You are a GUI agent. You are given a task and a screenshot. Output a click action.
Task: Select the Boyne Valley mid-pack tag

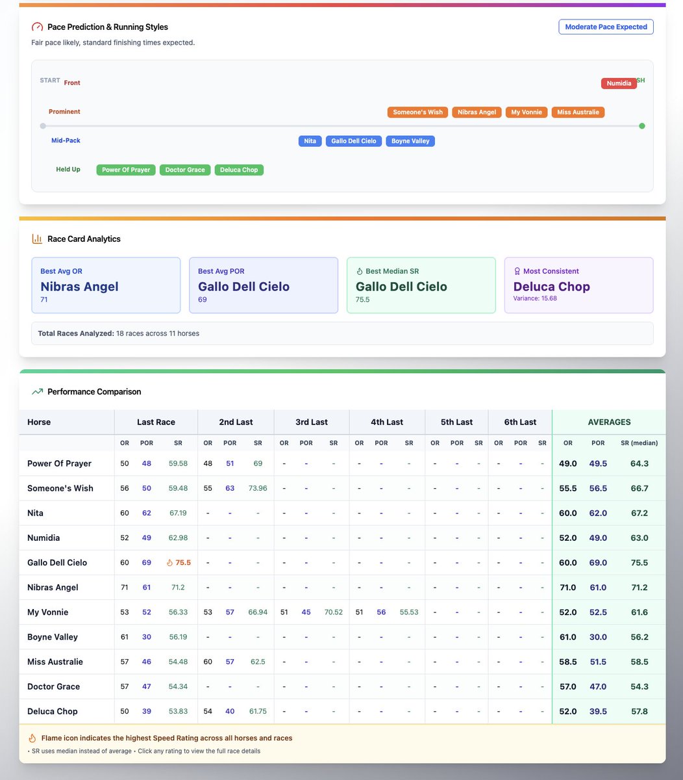click(410, 141)
